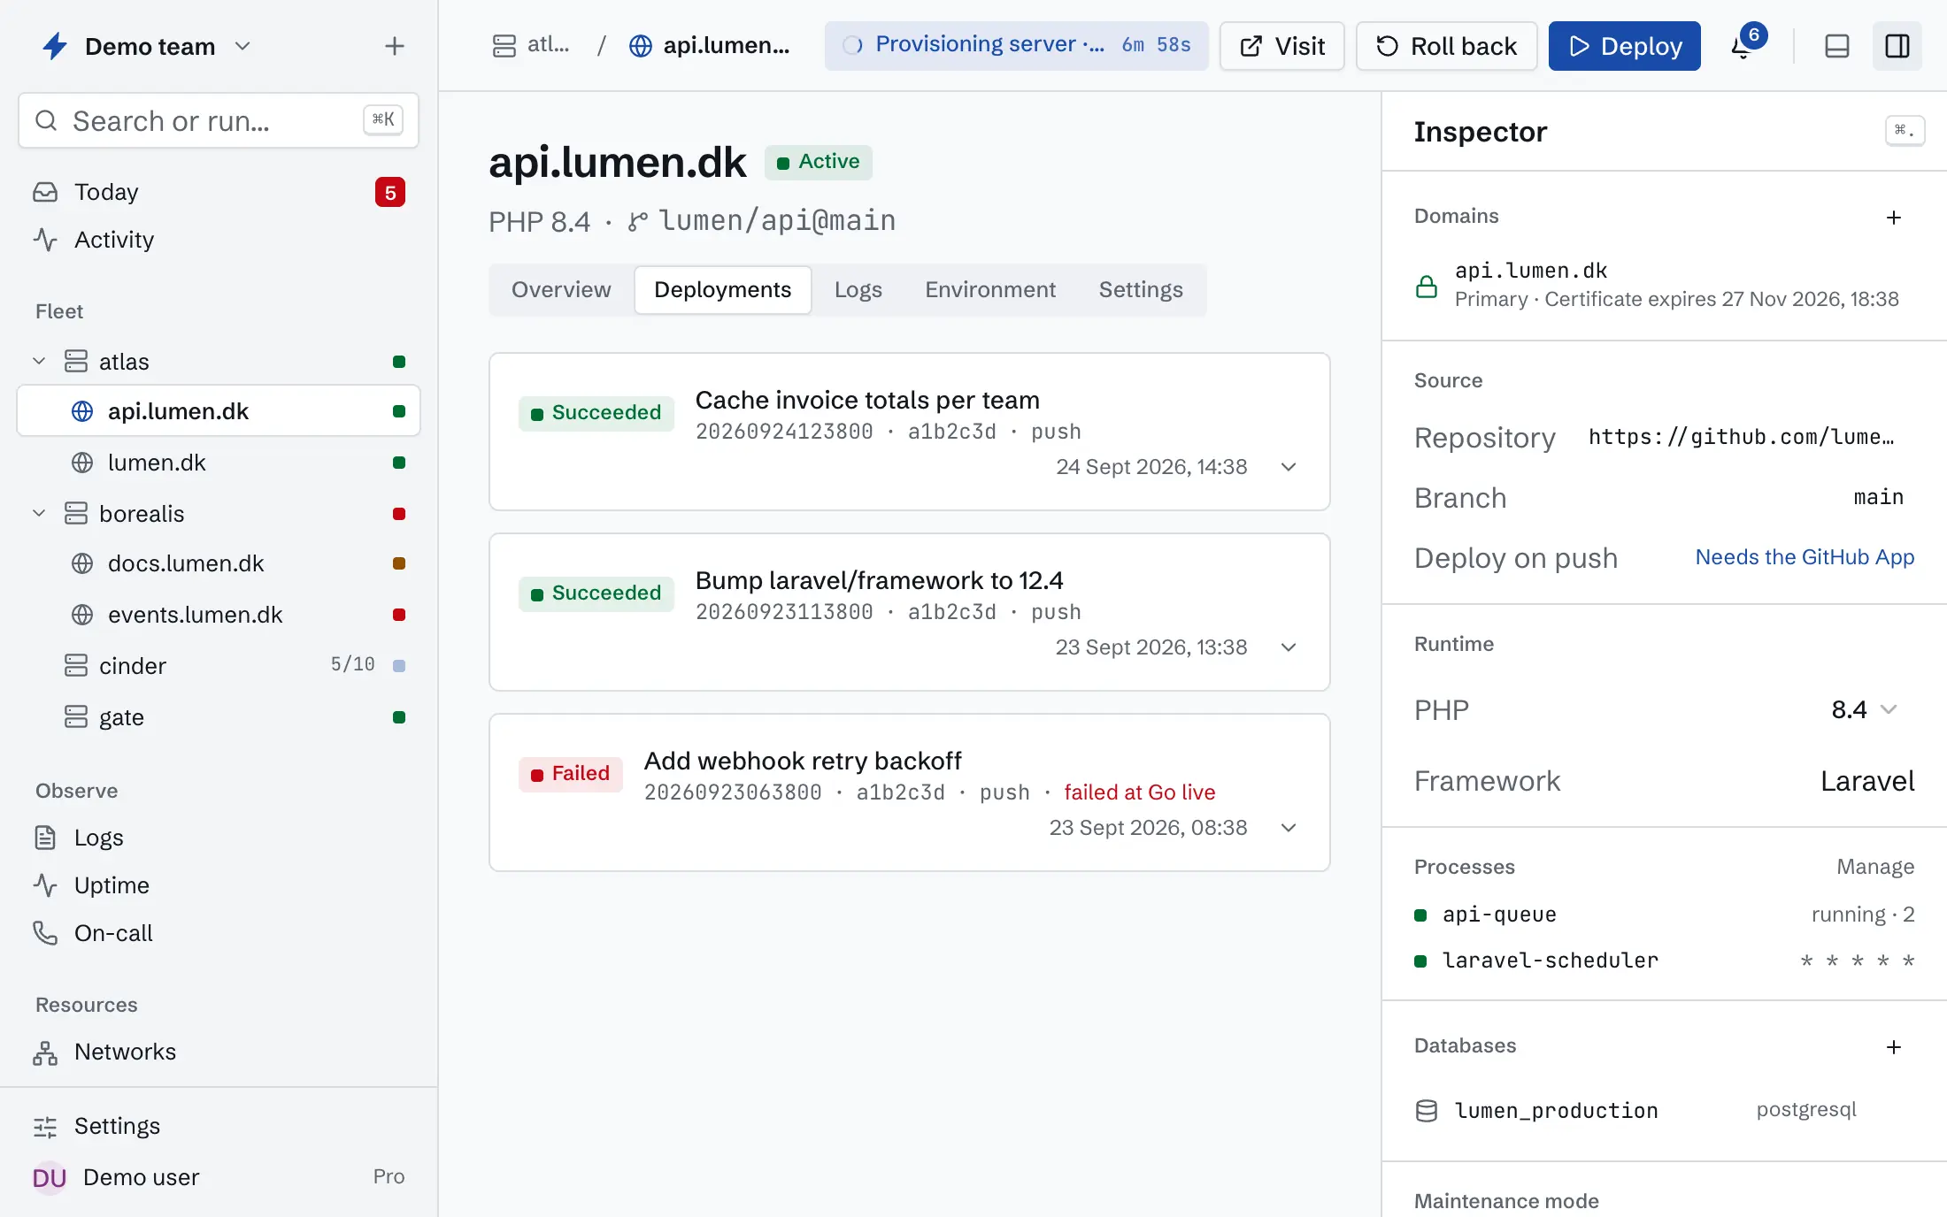Click the lumen_production database icon

[x=1427, y=1111]
